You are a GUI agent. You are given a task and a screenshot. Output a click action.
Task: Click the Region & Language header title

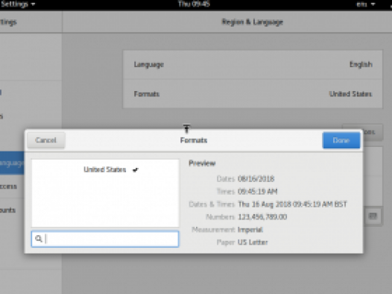click(252, 22)
